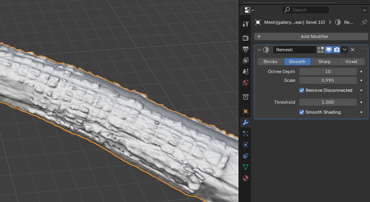Open the Object Data mesh tab
The height and width of the screenshot is (202, 370).
[246, 167]
